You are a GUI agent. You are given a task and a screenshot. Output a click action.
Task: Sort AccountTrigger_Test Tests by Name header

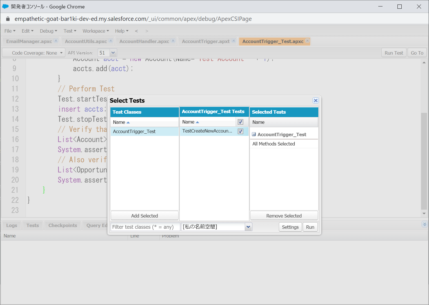click(208, 122)
